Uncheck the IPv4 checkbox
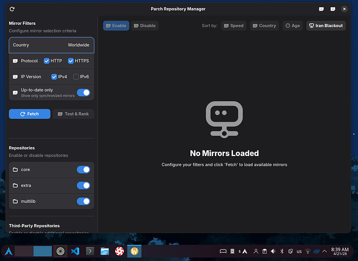Viewport: 358px width, 261px height. coord(54,77)
